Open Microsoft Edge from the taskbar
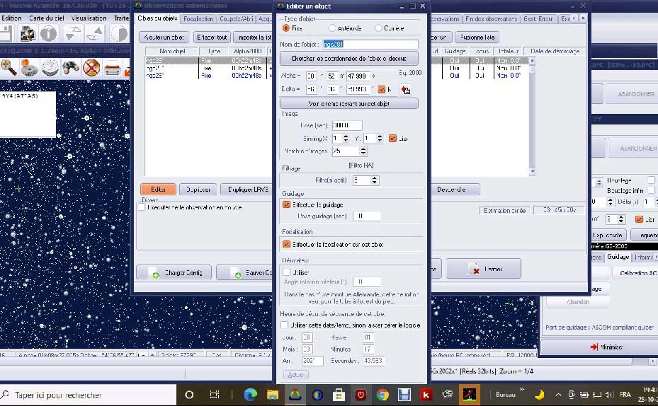The height and width of the screenshot is (406, 658). point(251,395)
